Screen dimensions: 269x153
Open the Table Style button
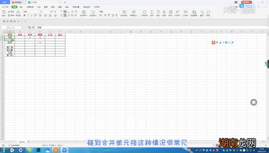[134, 13]
